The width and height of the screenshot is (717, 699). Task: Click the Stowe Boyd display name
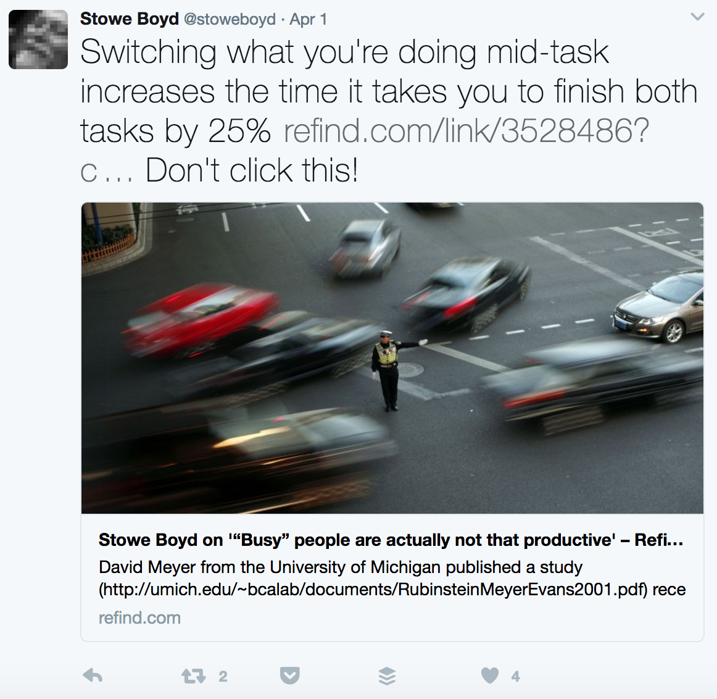pos(130,19)
